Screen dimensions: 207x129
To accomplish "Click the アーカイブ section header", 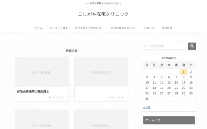I will [x=169, y=120].
